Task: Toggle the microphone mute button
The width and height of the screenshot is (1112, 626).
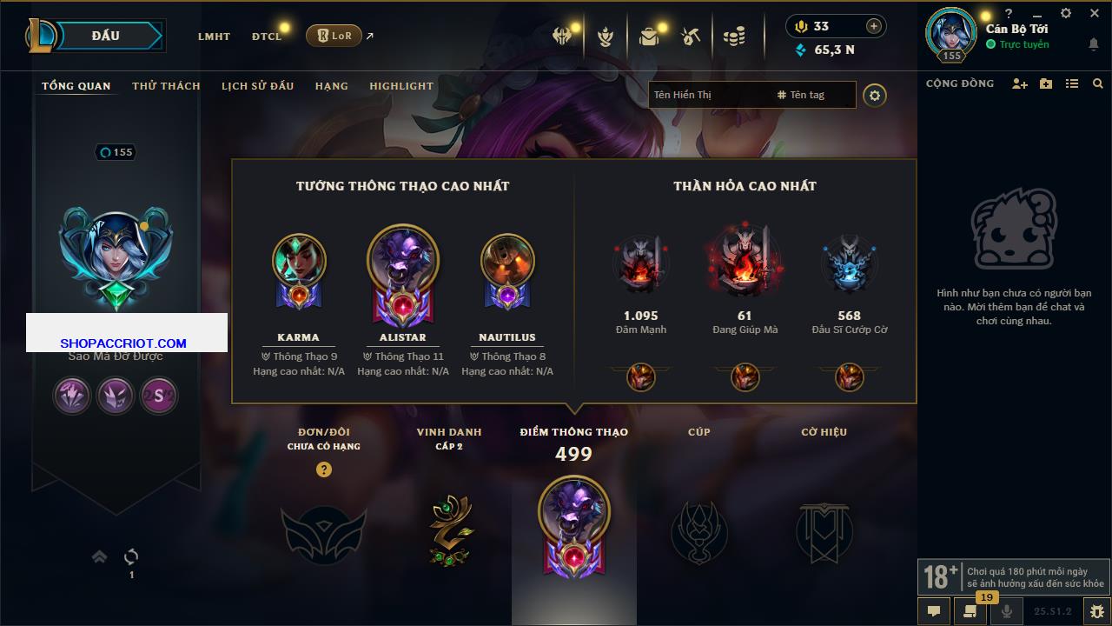Action: pyautogui.click(x=1007, y=611)
